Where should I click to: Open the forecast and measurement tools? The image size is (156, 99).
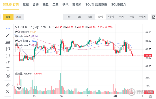(x=8, y=56)
